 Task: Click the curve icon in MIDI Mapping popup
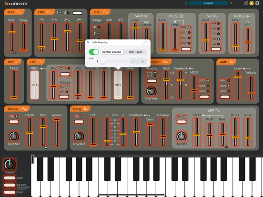[x=146, y=42]
